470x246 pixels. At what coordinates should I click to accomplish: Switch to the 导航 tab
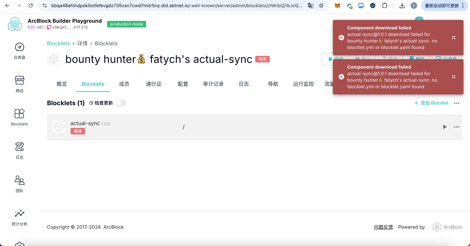pos(273,84)
